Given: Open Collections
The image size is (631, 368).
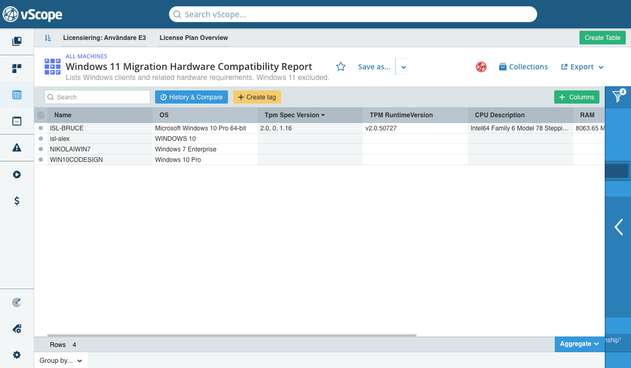Looking at the screenshot, I should pos(523,67).
